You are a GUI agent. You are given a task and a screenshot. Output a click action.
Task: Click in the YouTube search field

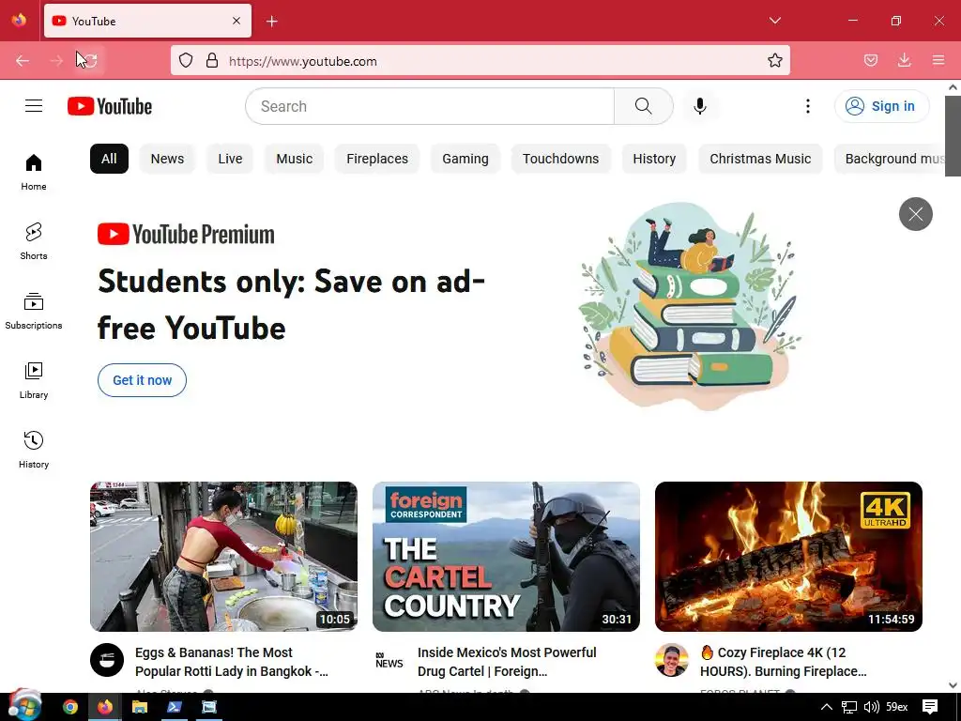(x=430, y=106)
